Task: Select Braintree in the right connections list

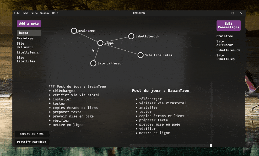Action: [225, 36]
